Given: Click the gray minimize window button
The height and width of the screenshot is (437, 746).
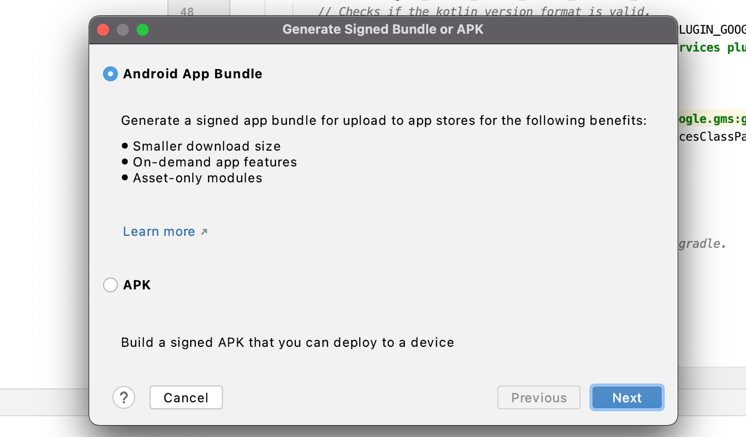Looking at the screenshot, I should click(x=123, y=30).
